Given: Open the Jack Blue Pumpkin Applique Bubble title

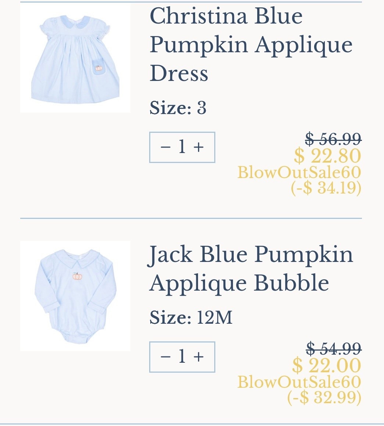Looking at the screenshot, I should click(x=251, y=268).
